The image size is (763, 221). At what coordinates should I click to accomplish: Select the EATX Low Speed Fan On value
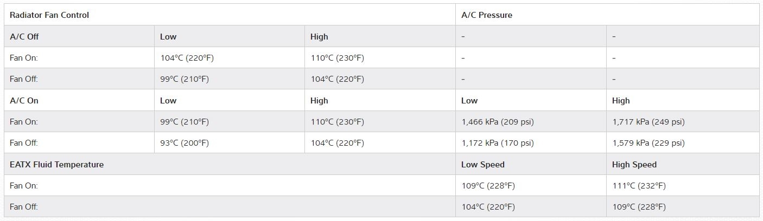coord(488,186)
